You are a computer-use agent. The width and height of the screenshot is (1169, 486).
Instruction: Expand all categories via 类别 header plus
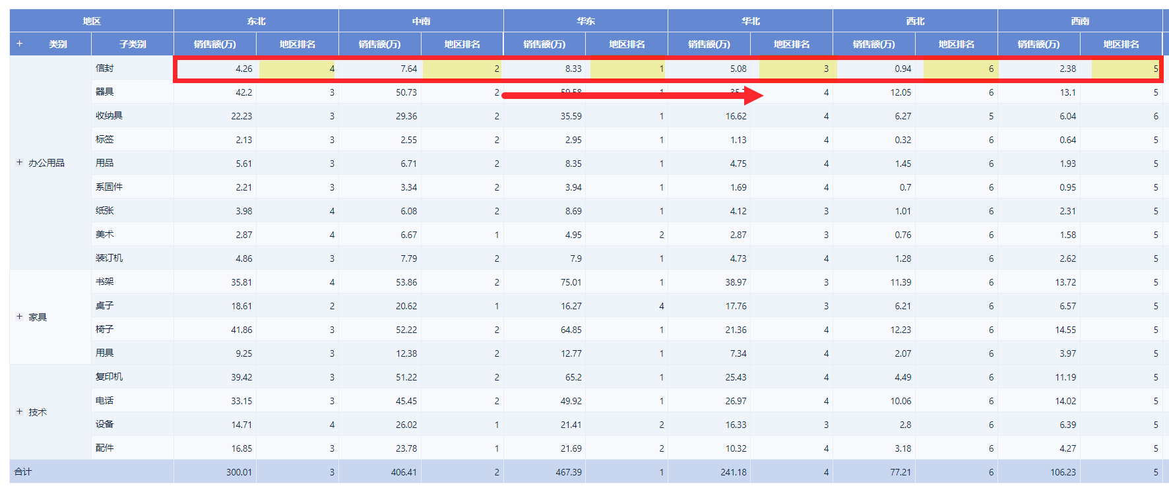click(x=19, y=44)
